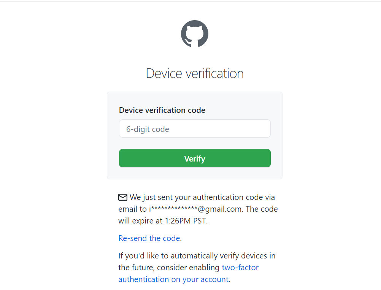Click the GitHub Octocat logo
The image size is (381, 290).
click(x=194, y=34)
